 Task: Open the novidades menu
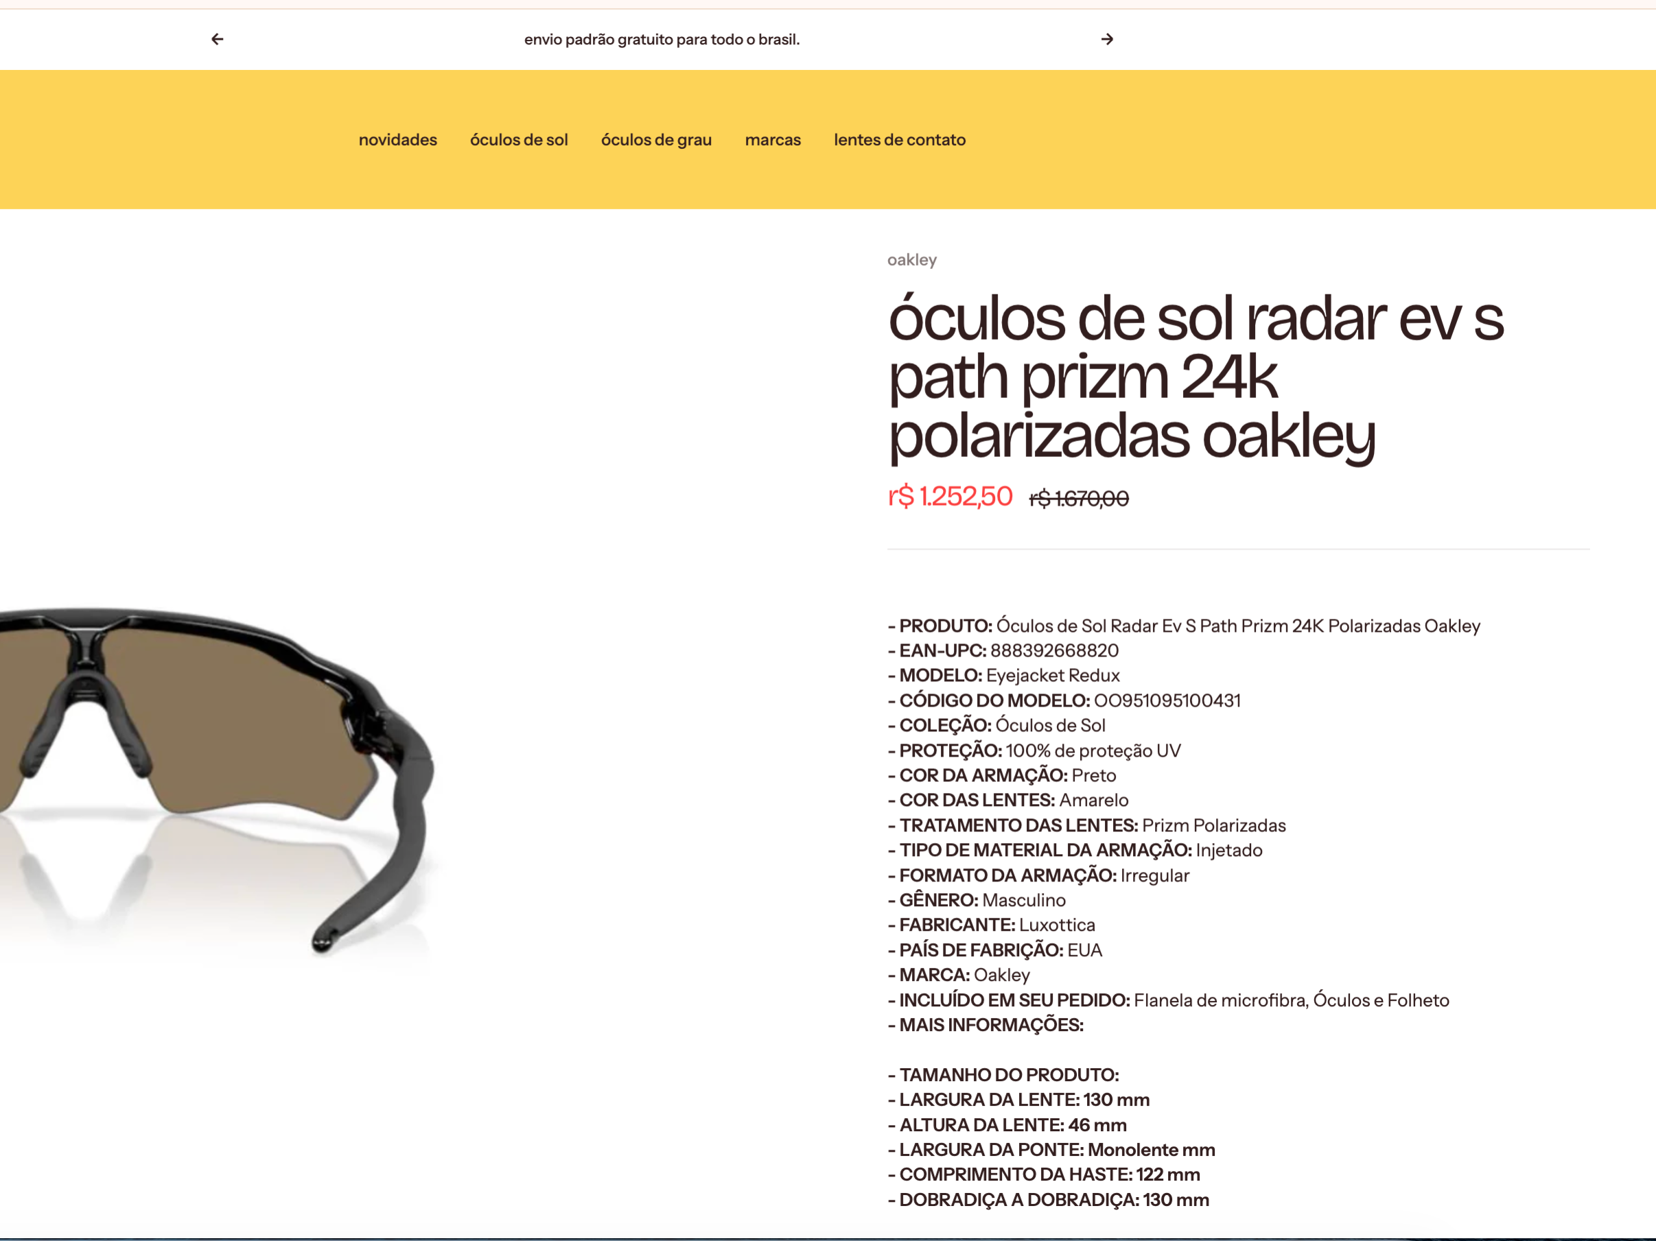(x=397, y=140)
